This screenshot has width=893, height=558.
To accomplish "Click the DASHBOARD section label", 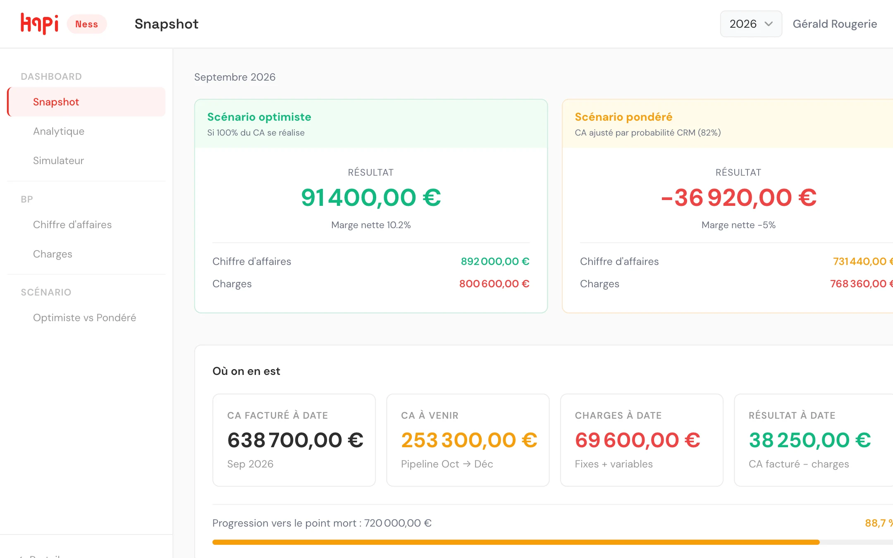I will tap(51, 76).
